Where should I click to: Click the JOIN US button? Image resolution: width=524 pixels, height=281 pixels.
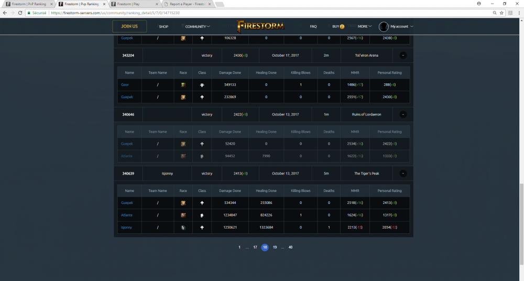(129, 26)
